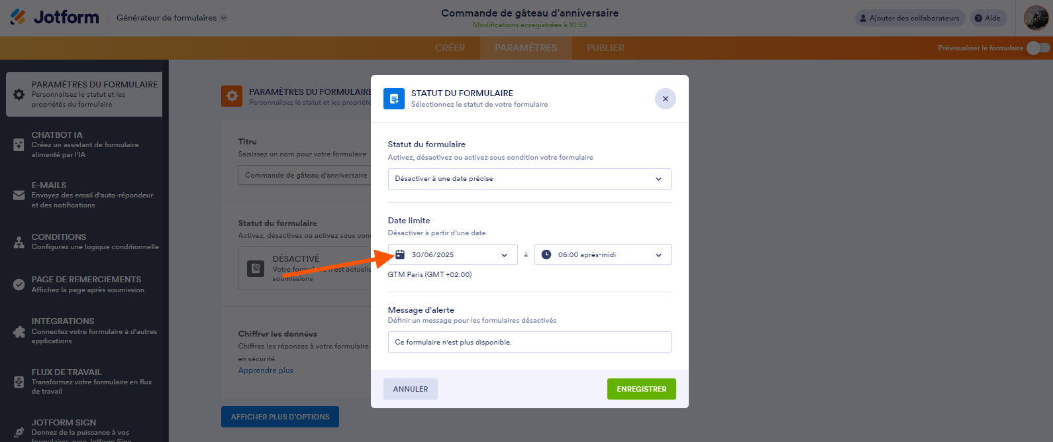The width and height of the screenshot is (1053, 442).
Task: Open Générateur de formulaires dropdown
Action: tap(172, 18)
